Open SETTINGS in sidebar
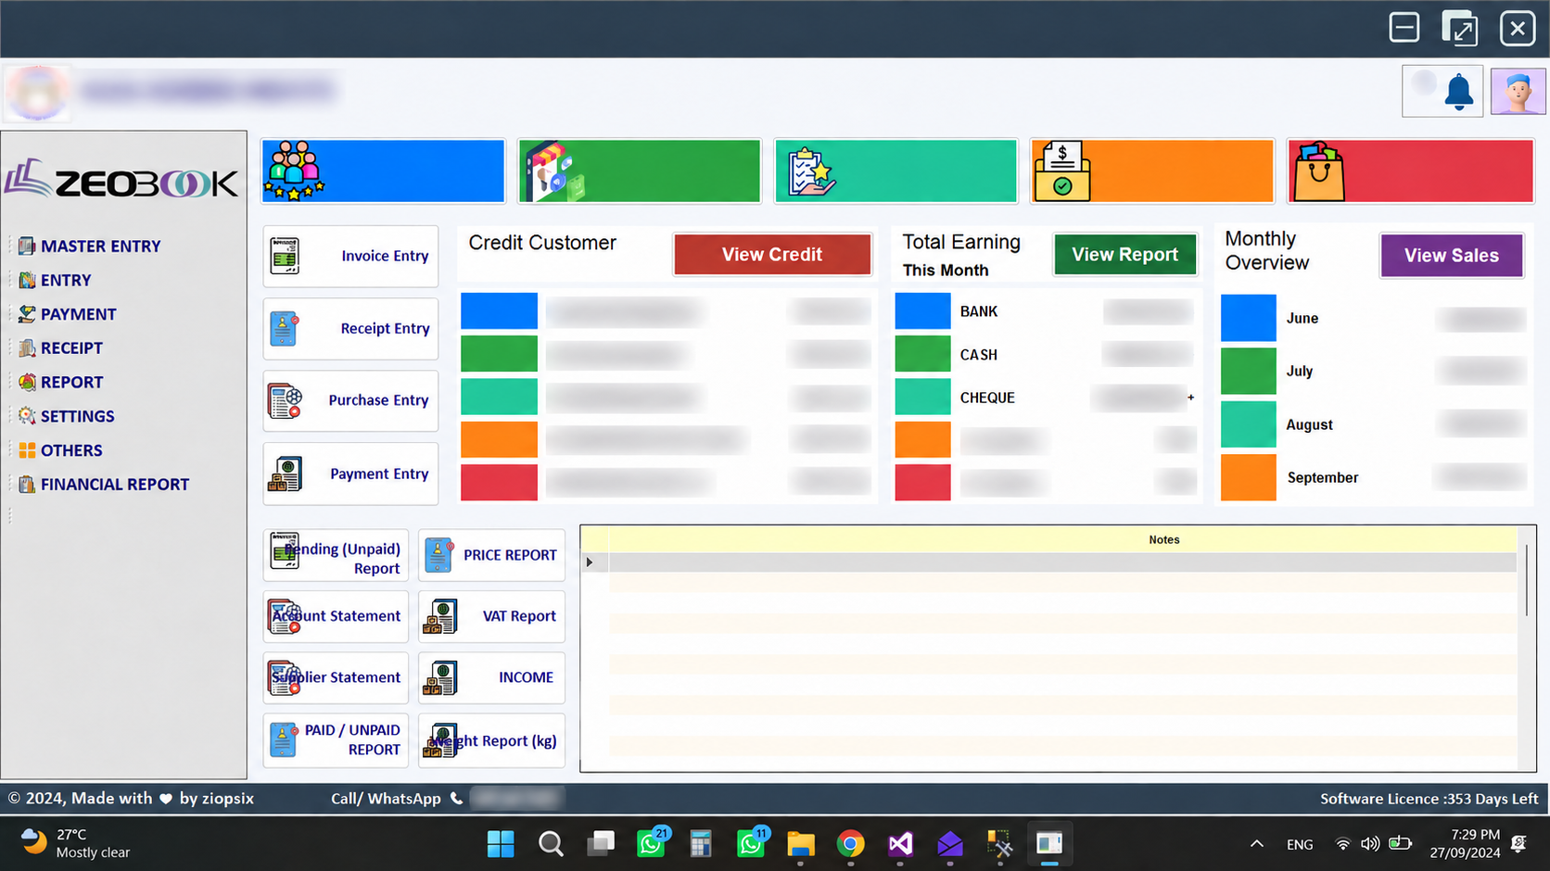This screenshot has height=871, width=1550. (x=78, y=417)
